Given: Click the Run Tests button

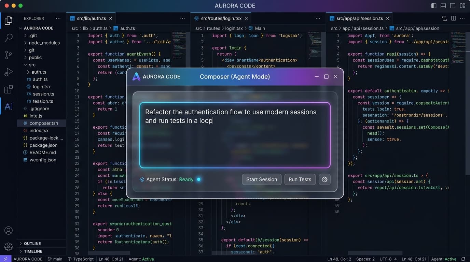Looking at the screenshot, I should [300, 179].
